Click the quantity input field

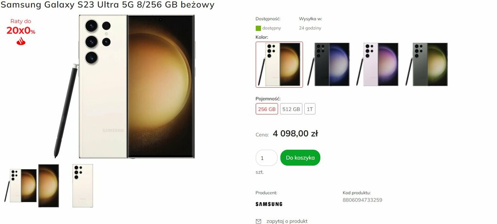(x=266, y=158)
